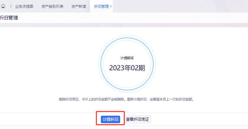Go to the home icon tab

coord(3,6)
